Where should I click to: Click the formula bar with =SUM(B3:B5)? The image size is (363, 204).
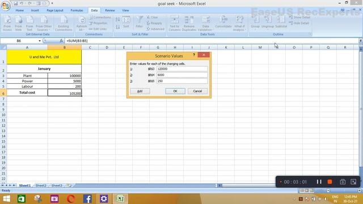coord(212,41)
